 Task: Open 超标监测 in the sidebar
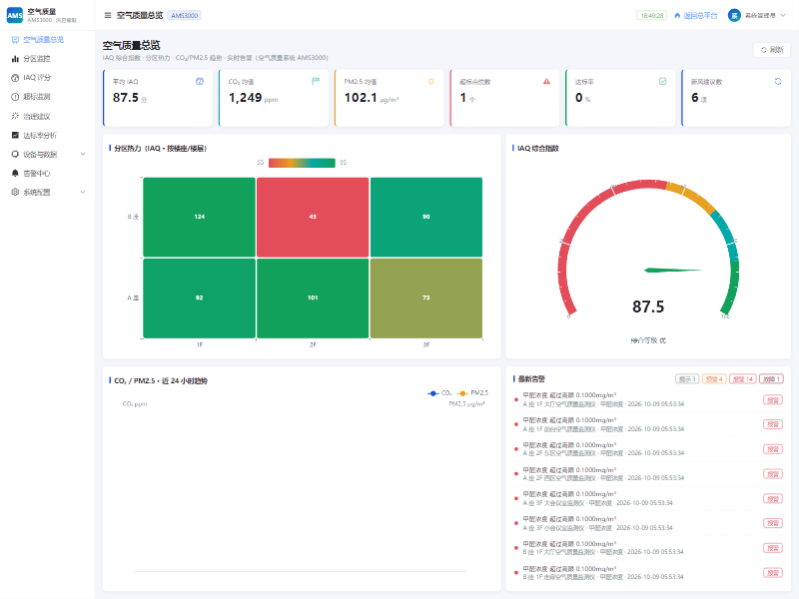47,97
